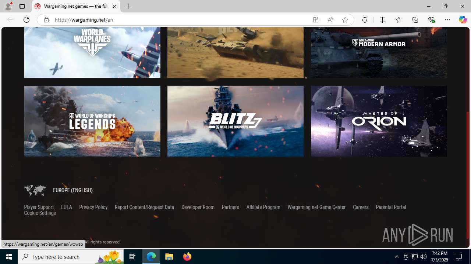Open the EULA footer link
The width and height of the screenshot is (471, 264).
pos(66,207)
